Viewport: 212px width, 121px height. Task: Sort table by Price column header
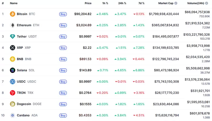coord(88,3)
